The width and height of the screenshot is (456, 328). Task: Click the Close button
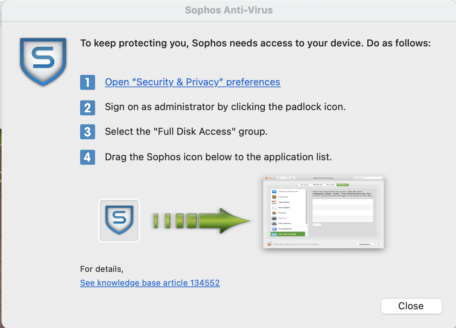coord(411,306)
